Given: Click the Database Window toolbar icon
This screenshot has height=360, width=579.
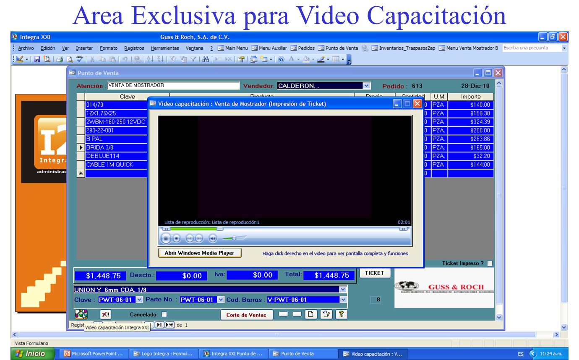Looking at the screenshot, I should (x=253, y=60).
